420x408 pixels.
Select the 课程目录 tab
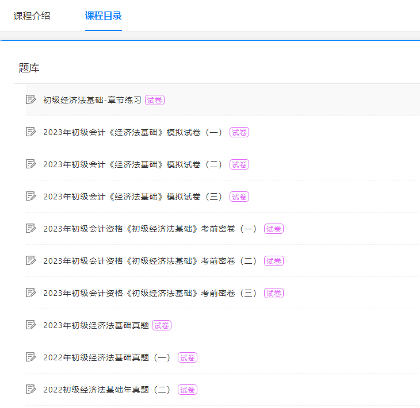[104, 16]
